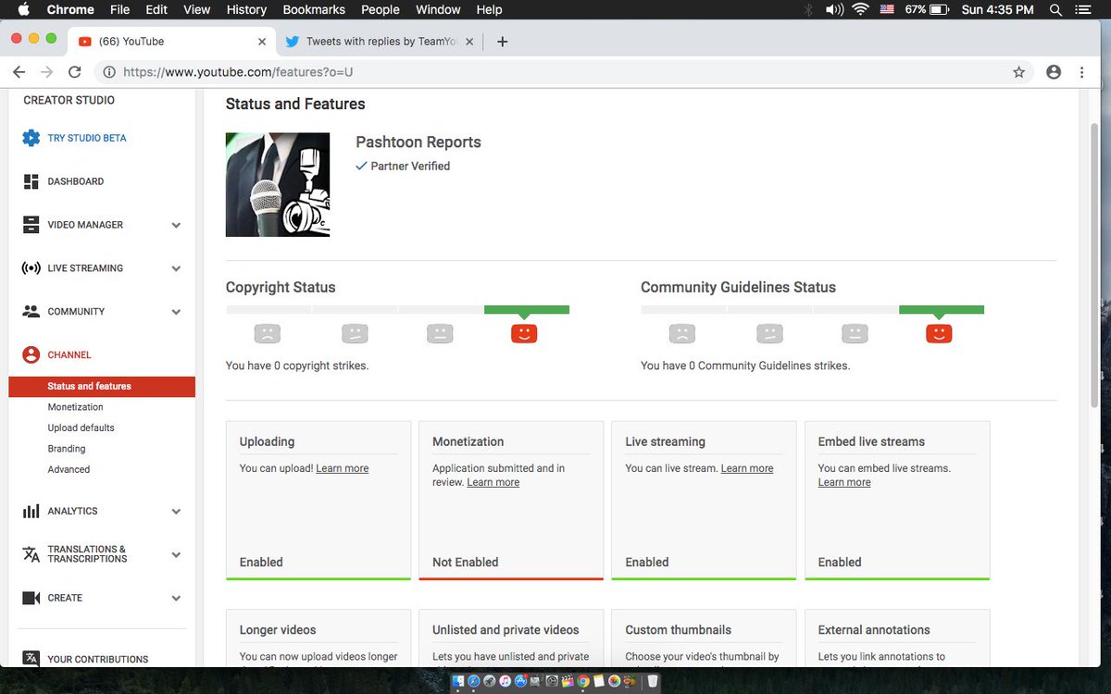
Task: Click the Try Studio Beta gear icon
Action: [31, 138]
